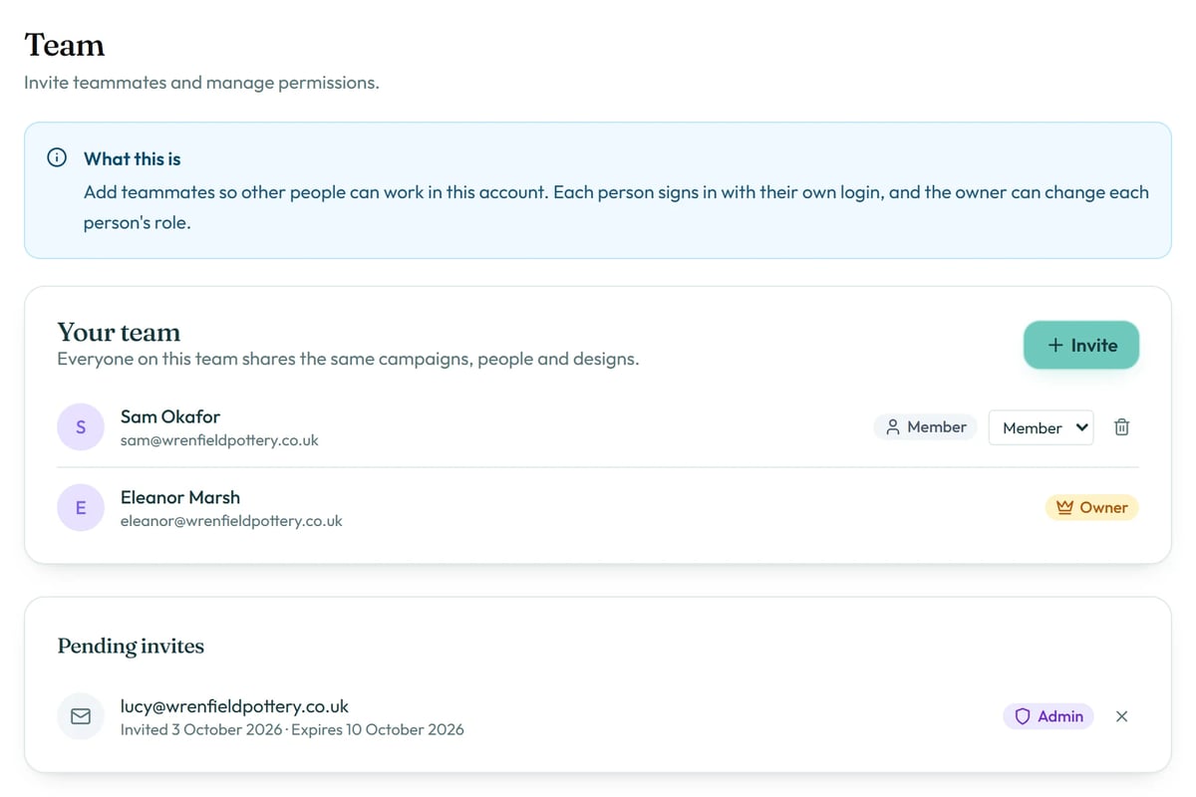Click the Owner badge for Eleanor Marsh
Screen dimensions: 1196x797
click(x=1091, y=507)
